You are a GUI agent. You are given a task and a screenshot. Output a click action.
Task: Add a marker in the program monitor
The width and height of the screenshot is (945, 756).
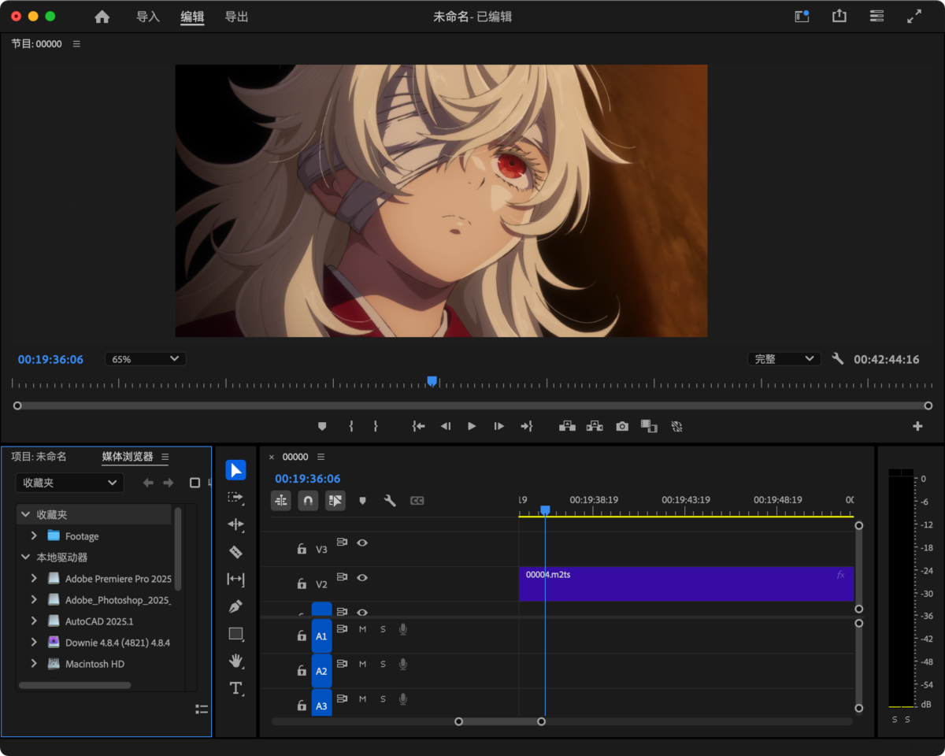coord(321,426)
